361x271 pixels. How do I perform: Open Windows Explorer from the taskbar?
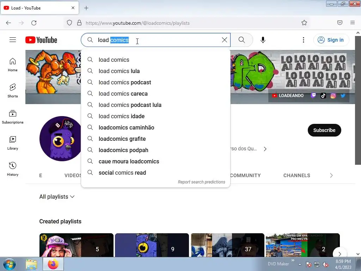(x=31, y=264)
